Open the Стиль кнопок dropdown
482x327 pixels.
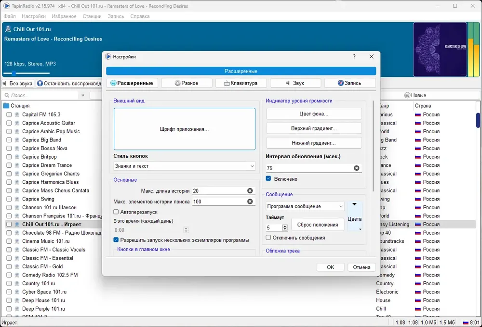click(184, 166)
